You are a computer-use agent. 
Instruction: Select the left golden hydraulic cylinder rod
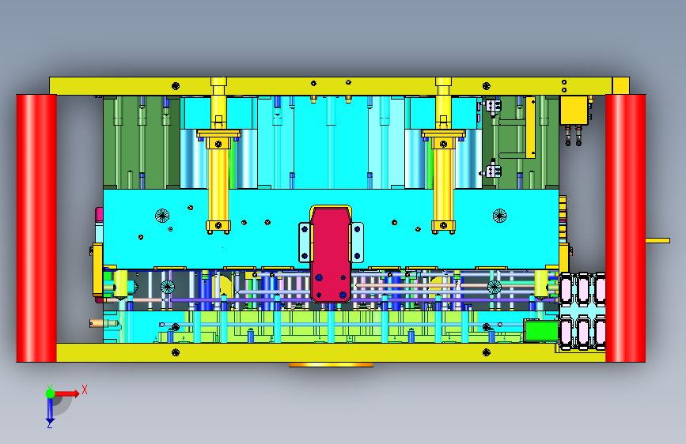click(218, 186)
